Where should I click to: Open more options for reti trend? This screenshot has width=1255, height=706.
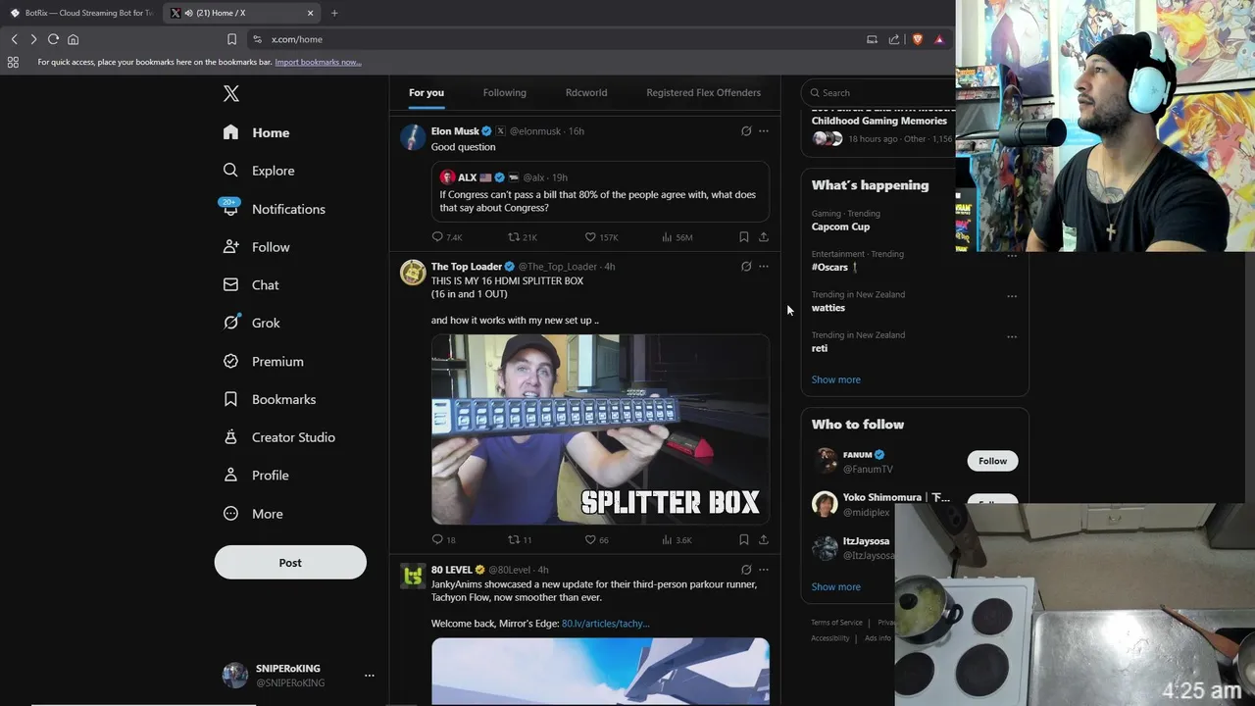(1012, 336)
